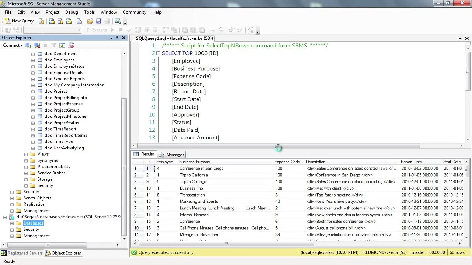Viewport: 472px width, 265px height.
Task: Collapse the SELECT statement outline in editor
Action: 158,53
